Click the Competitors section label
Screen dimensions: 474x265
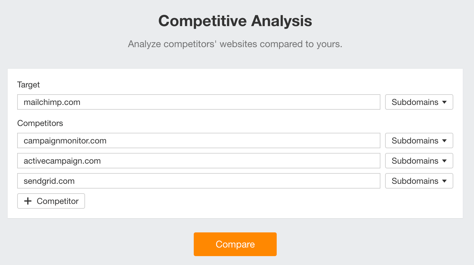pyautogui.click(x=40, y=123)
